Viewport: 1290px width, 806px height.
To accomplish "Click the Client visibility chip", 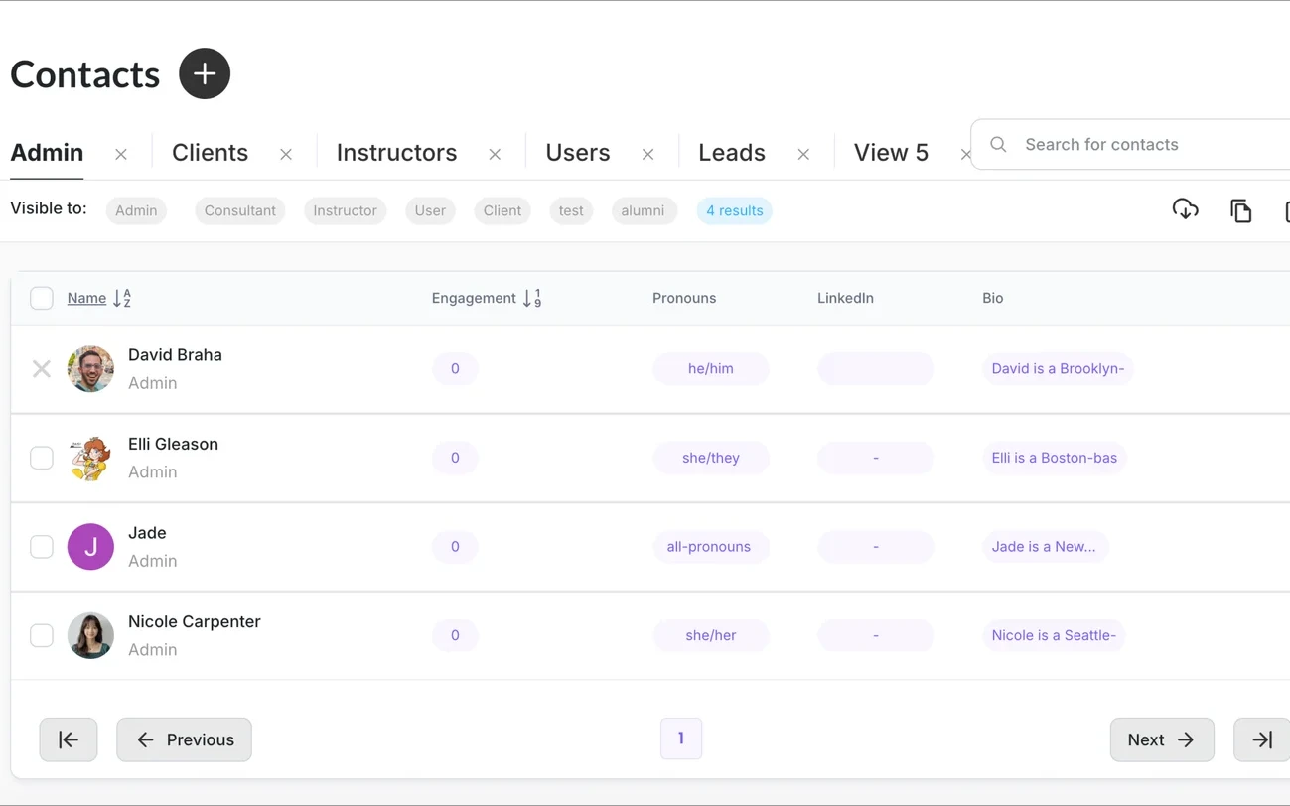I will coord(502,210).
